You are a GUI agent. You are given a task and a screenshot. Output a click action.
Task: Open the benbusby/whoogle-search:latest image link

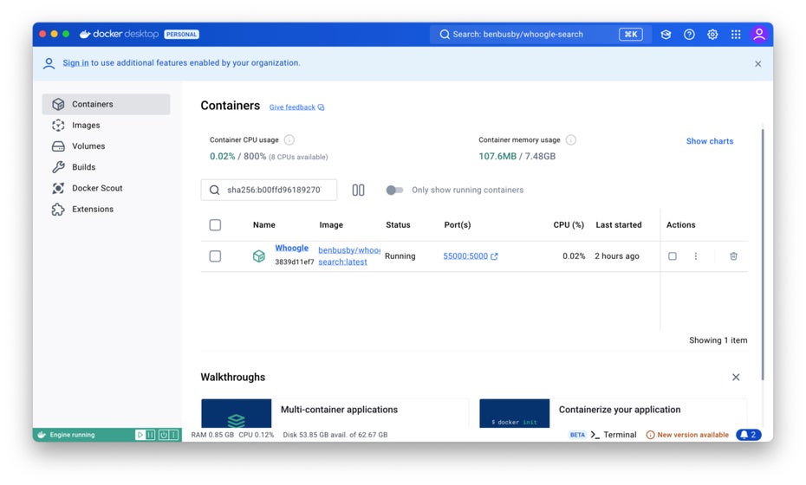coord(348,255)
